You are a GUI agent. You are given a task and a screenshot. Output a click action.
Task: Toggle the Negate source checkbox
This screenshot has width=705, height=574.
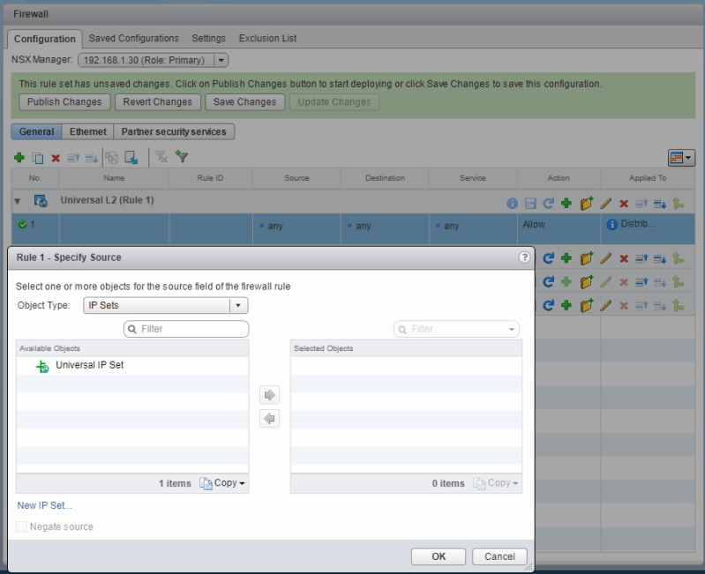pos(22,526)
